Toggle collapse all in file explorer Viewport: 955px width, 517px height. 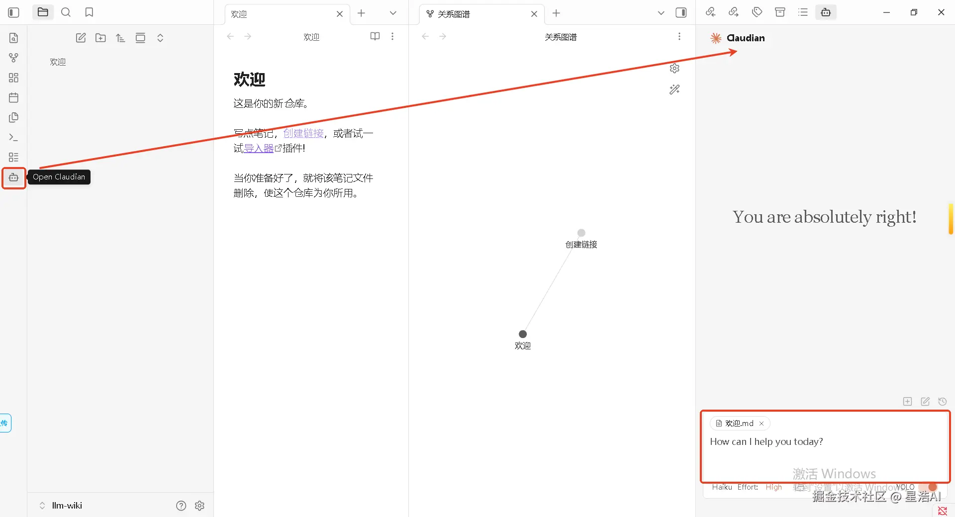point(160,38)
